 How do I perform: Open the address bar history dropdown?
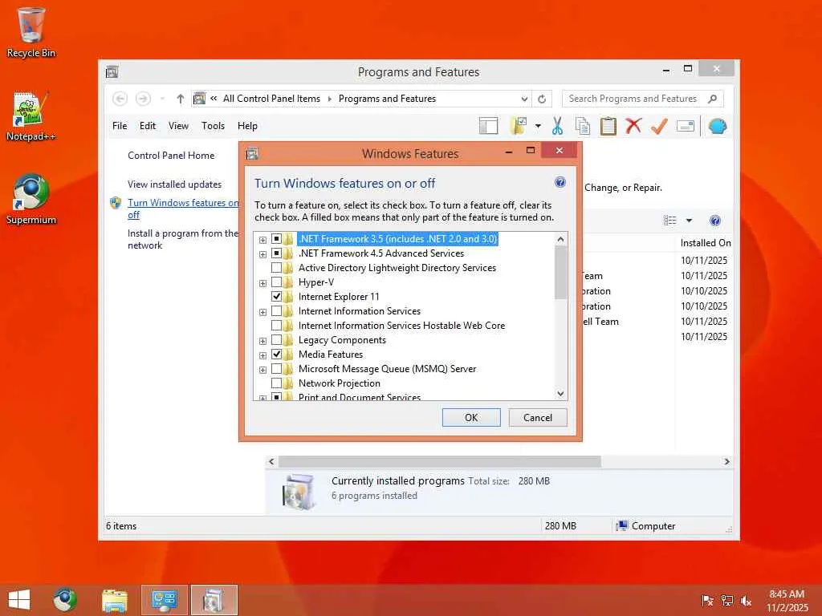pos(524,99)
